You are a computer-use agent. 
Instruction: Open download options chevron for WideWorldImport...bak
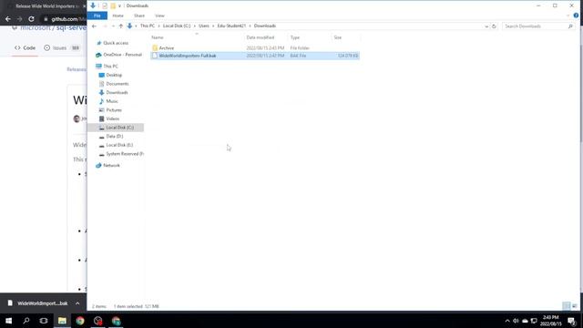pos(77,303)
